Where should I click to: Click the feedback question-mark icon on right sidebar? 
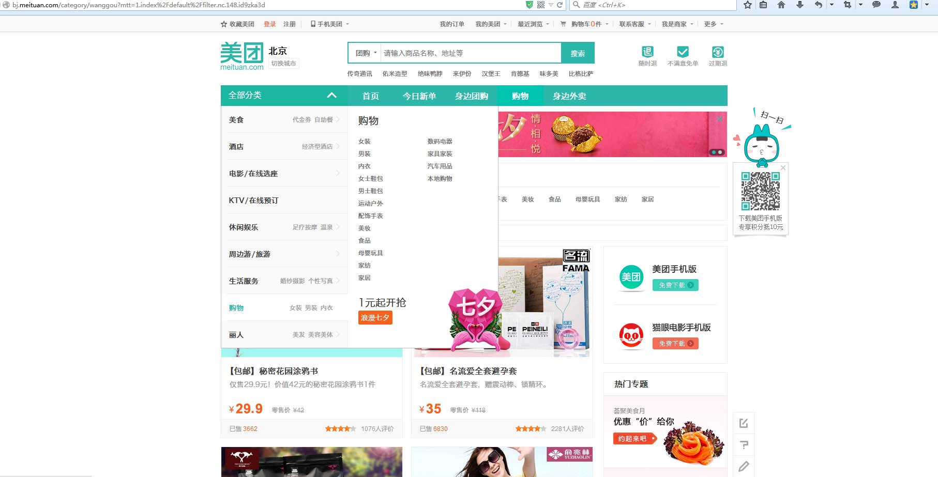coord(744,444)
